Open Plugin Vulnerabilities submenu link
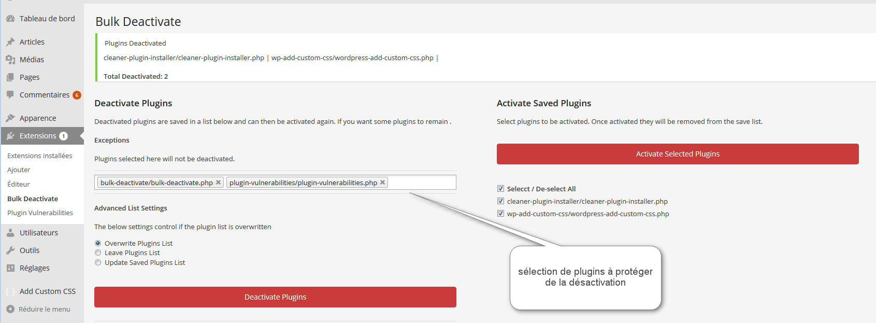Viewport: 876px width, 323px height. click(40, 213)
